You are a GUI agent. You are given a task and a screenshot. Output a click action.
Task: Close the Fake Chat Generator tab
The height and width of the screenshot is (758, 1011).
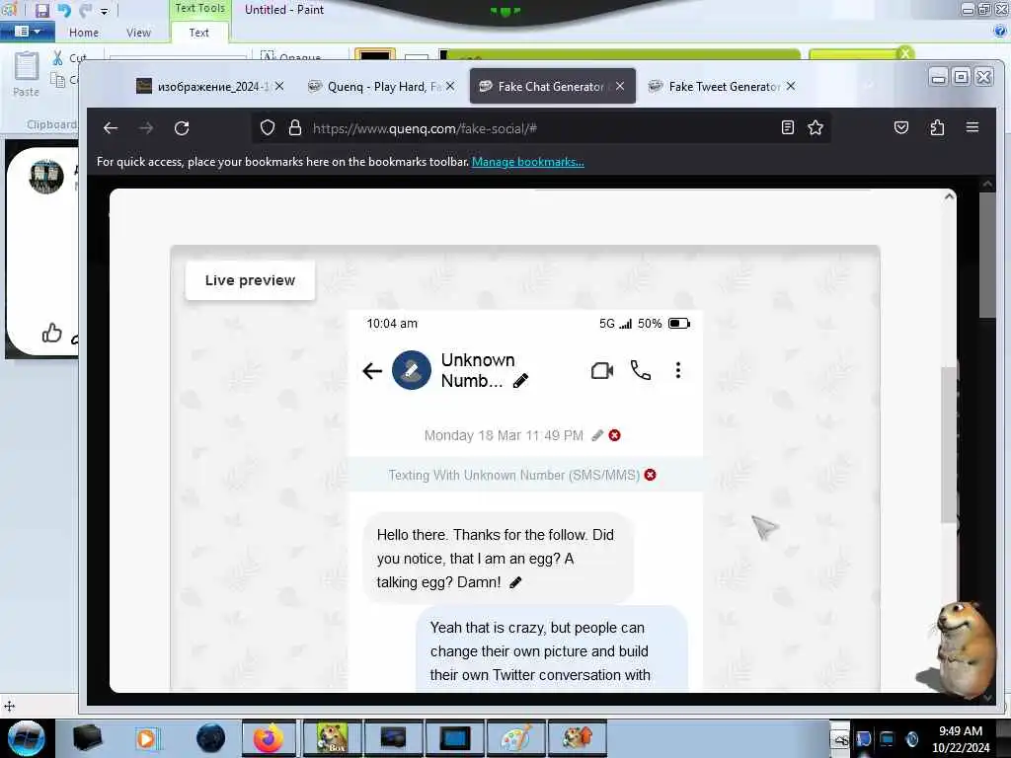point(620,86)
